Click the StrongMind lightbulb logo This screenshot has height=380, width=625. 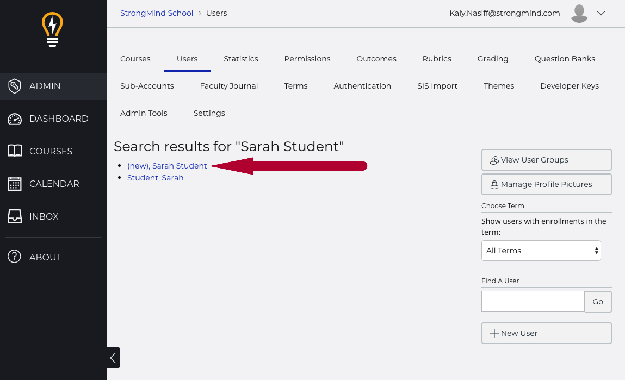tap(53, 29)
